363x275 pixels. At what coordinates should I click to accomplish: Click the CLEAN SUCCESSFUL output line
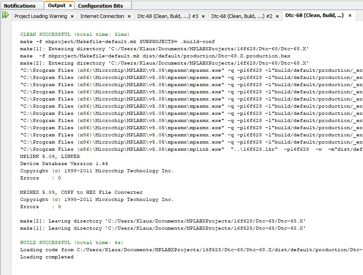click(x=74, y=35)
